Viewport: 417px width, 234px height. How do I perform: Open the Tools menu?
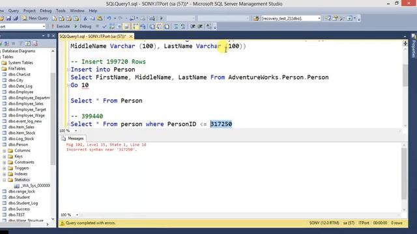coord(61,10)
